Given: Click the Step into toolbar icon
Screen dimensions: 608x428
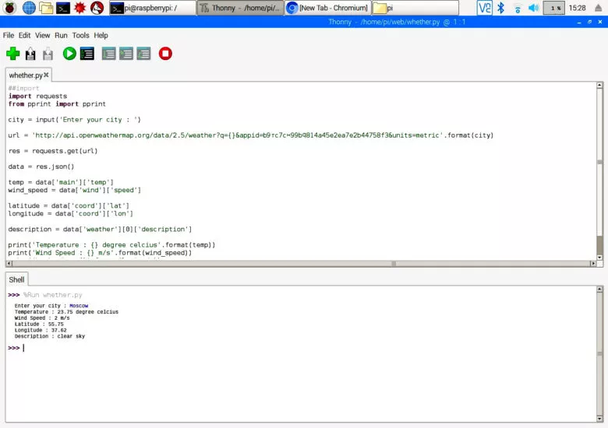Looking at the screenshot, I should click(x=126, y=54).
